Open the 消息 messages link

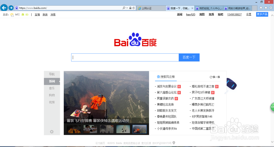point(53,15)
